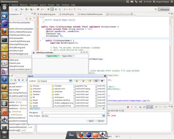Click the File Name input field
Screen dimensions: 174x139
point(73,113)
